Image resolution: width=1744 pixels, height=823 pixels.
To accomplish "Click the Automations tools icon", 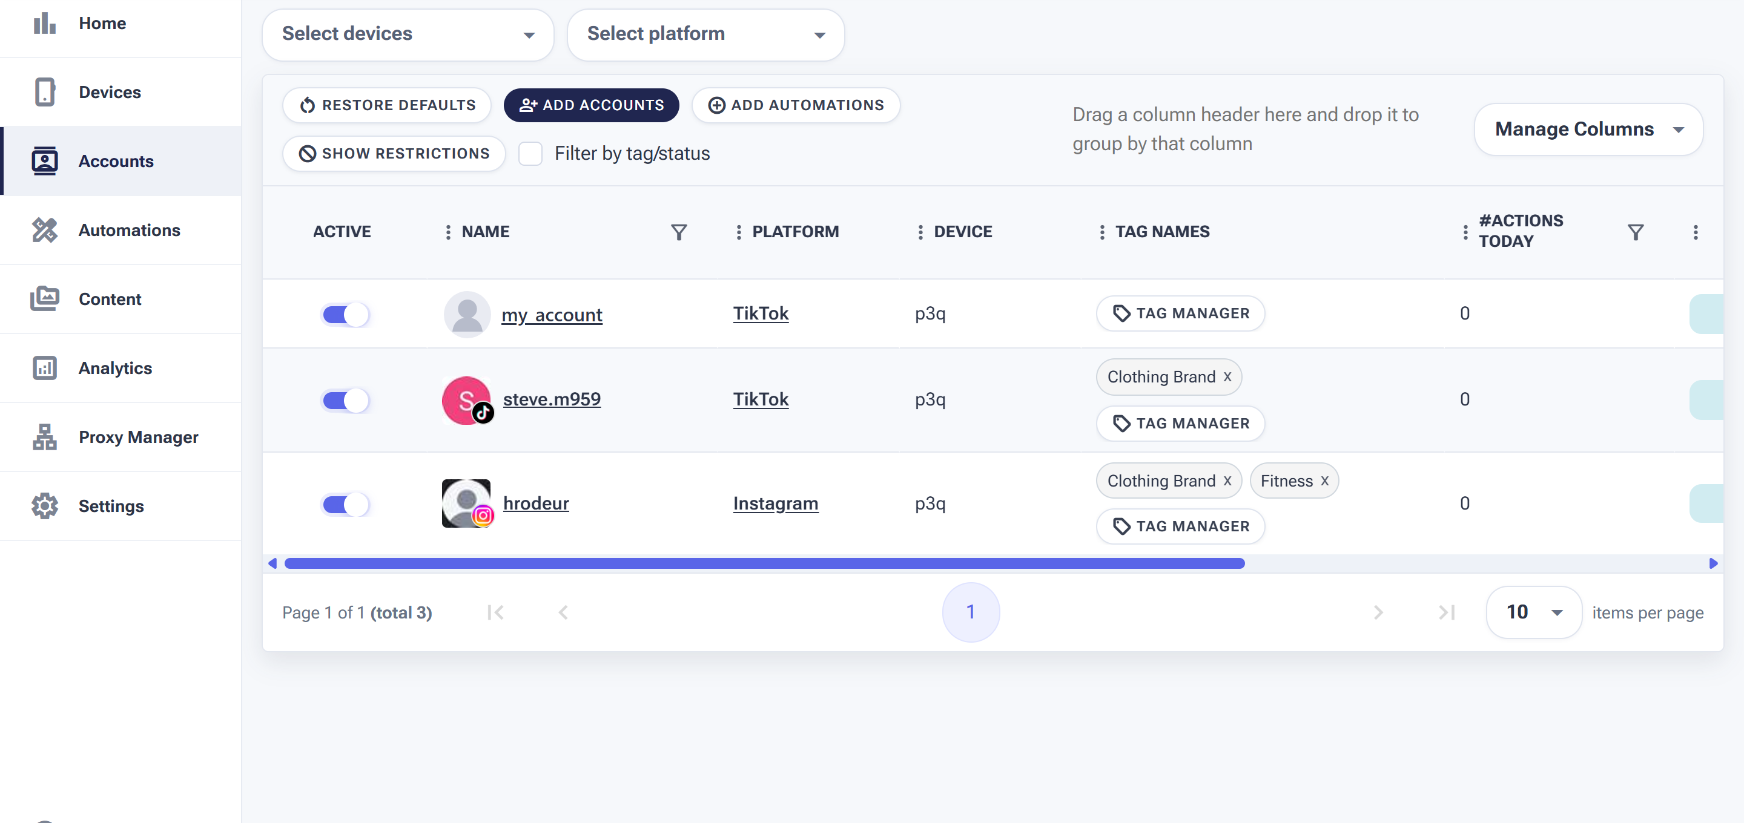I will [x=45, y=230].
